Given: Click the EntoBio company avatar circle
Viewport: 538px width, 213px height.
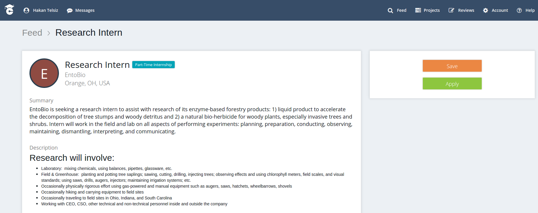Looking at the screenshot, I should click(x=44, y=73).
